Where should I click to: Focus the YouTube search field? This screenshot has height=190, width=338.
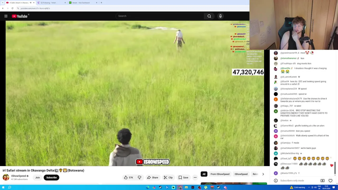[160, 16]
